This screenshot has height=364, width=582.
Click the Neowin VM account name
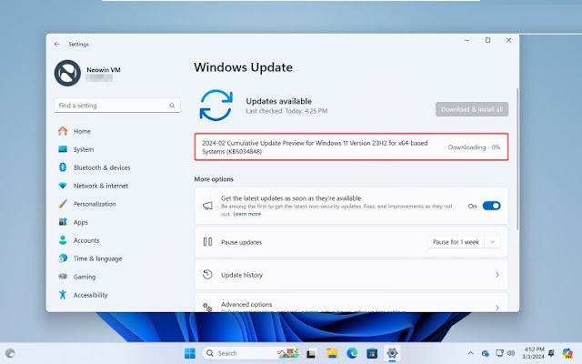(104, 69)
